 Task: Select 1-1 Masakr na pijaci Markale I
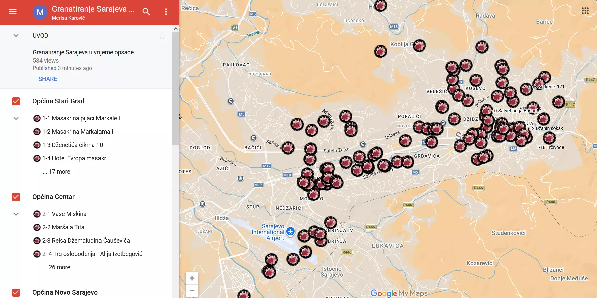pyautogui.click(x=81, y=118)
